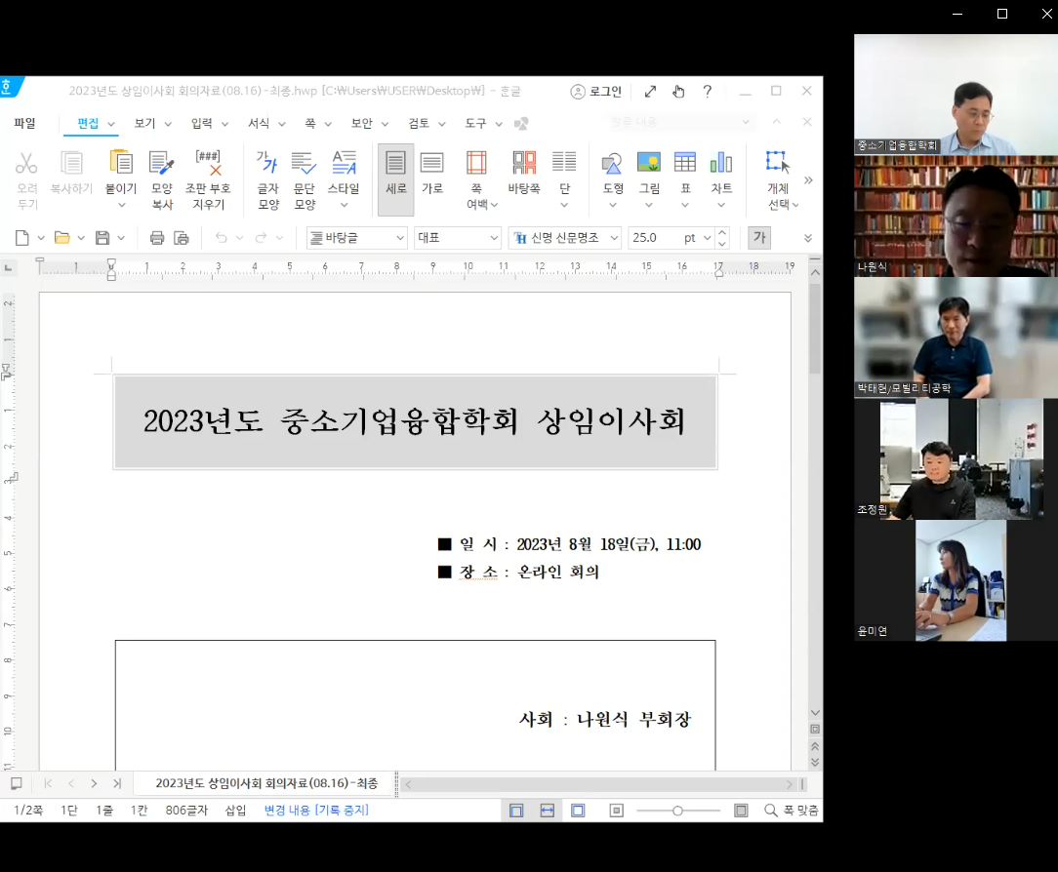Click the help question mark icon
Image resolution: width=1058 pixels, height=872 pixels.
(x=708, y=91)
